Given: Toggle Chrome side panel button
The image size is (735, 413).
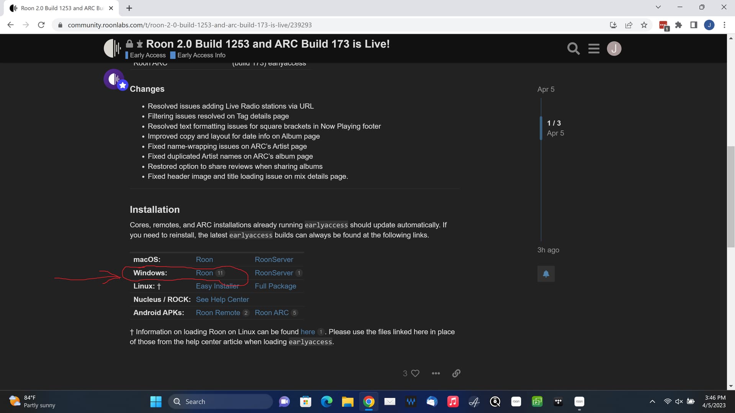Looking at the screenshot, I should (693, 25).
